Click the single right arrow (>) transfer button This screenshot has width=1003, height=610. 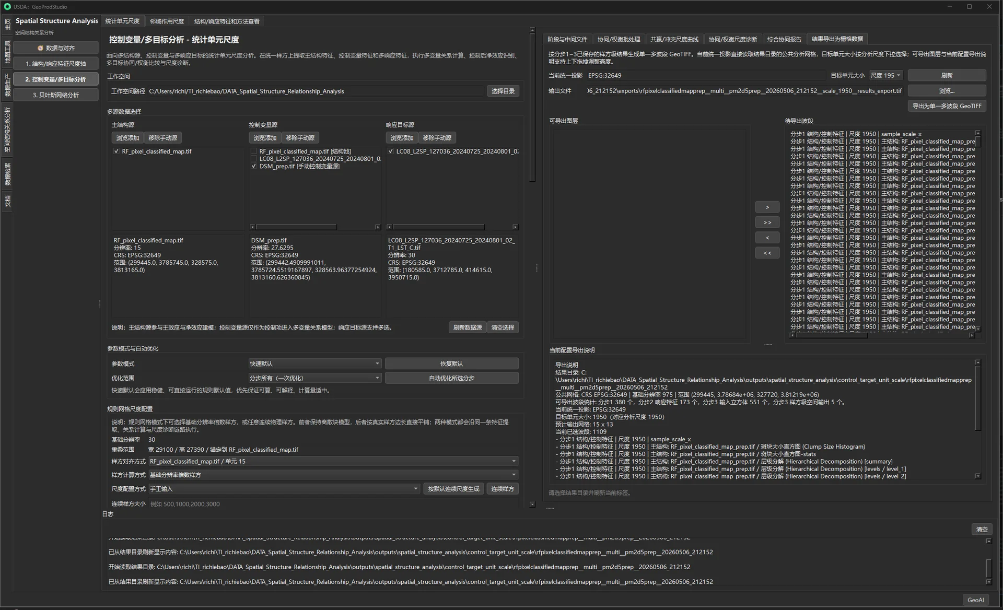(767, 207)
